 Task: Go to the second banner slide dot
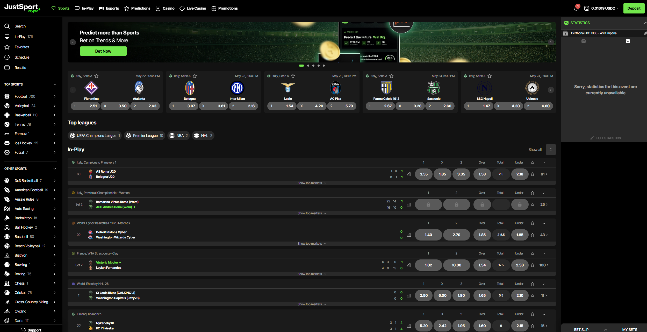(x=308, y=66)
